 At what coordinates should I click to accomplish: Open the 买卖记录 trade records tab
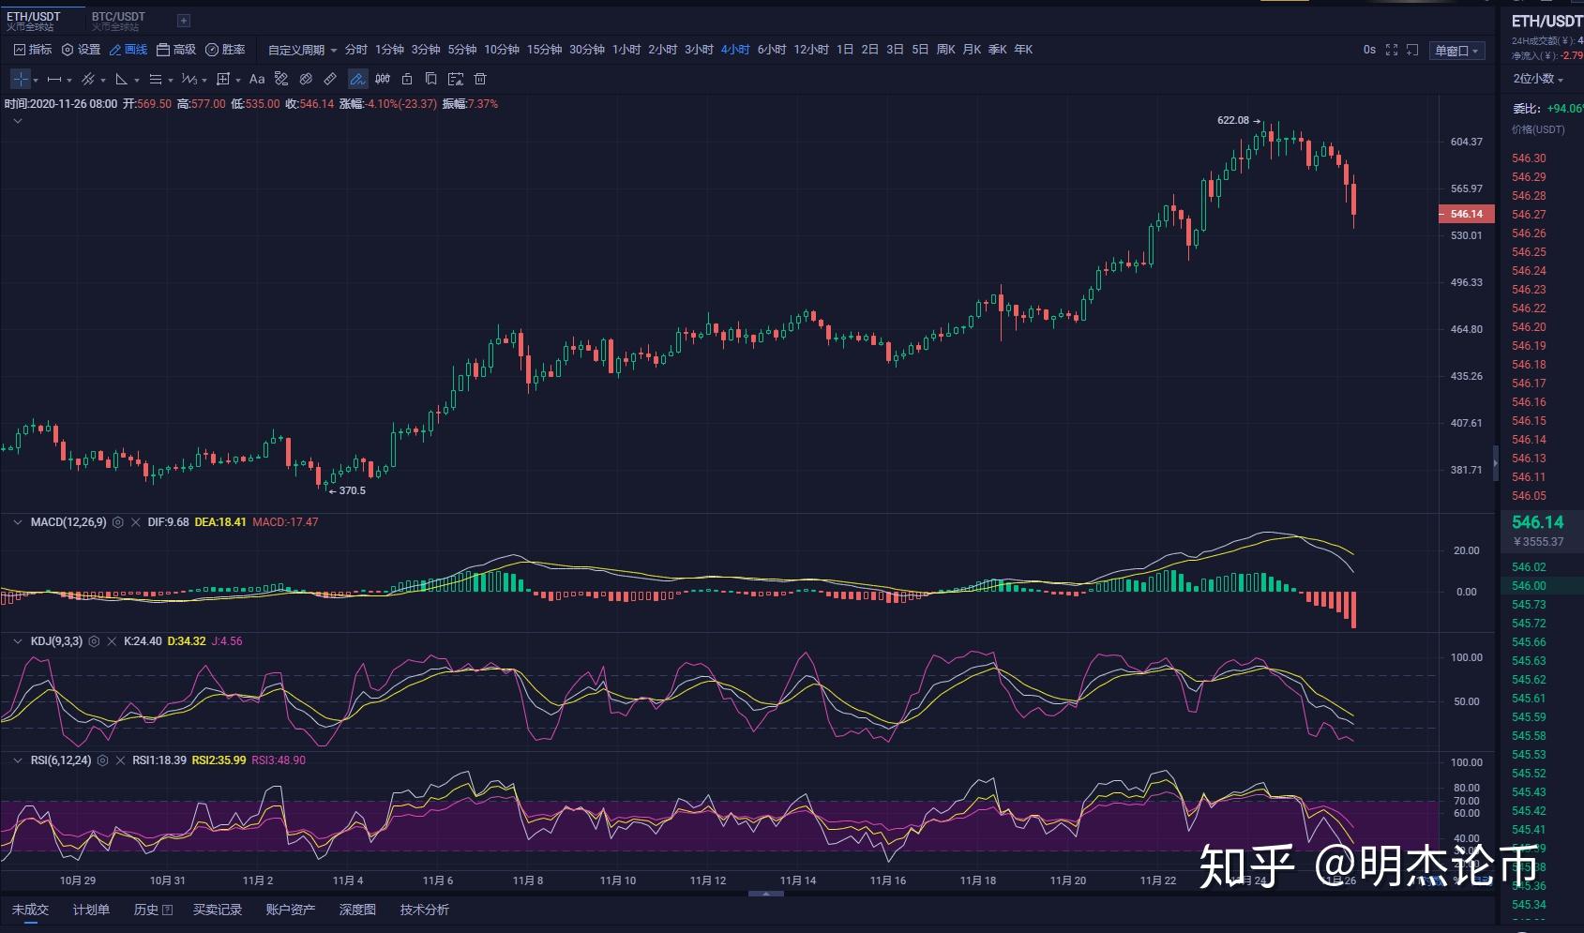pyautogui.click(x=218, y=910)
